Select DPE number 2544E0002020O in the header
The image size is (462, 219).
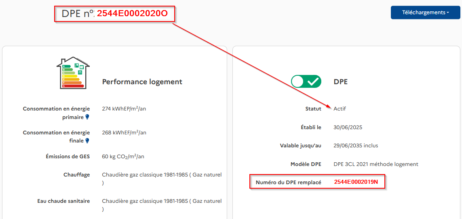point(132,14)
